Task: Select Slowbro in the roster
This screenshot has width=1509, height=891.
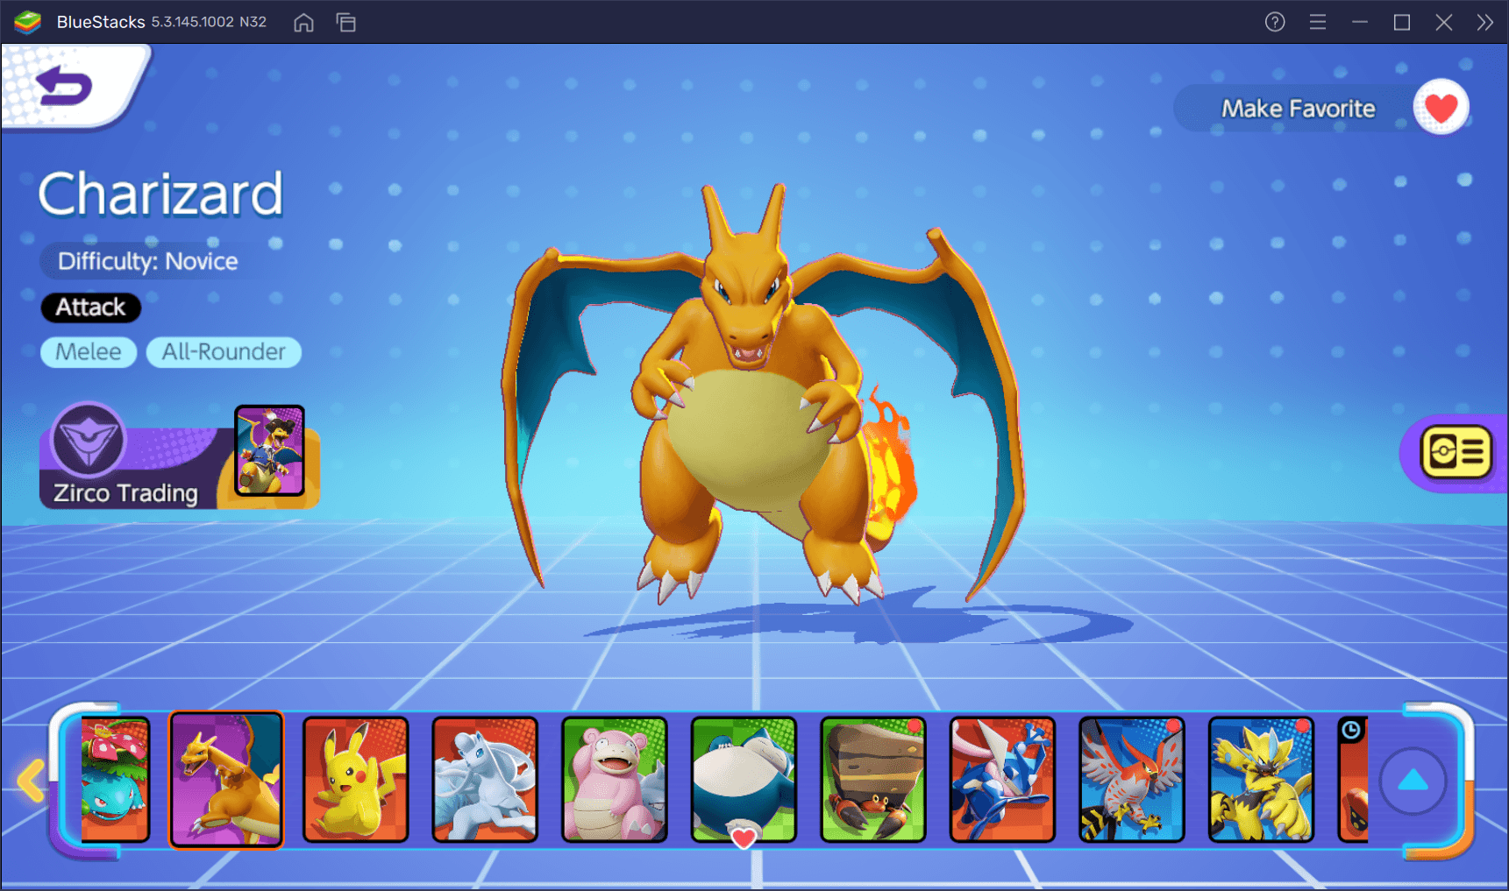Action: point(614,780)
